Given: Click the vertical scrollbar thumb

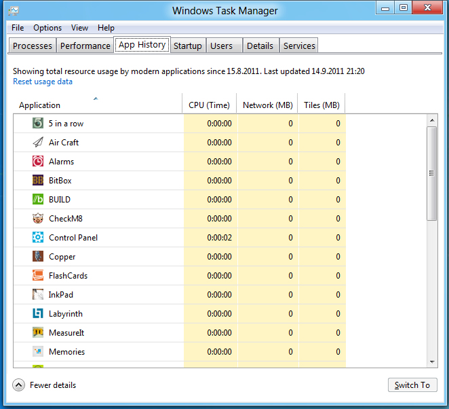Looking at the screenshot, I should tap(432, 173).
